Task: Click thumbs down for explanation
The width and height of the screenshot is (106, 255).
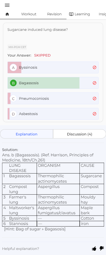Action: 102,248
